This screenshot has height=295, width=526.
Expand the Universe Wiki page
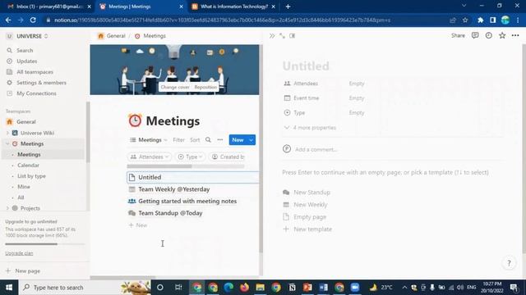coord(7,133)
